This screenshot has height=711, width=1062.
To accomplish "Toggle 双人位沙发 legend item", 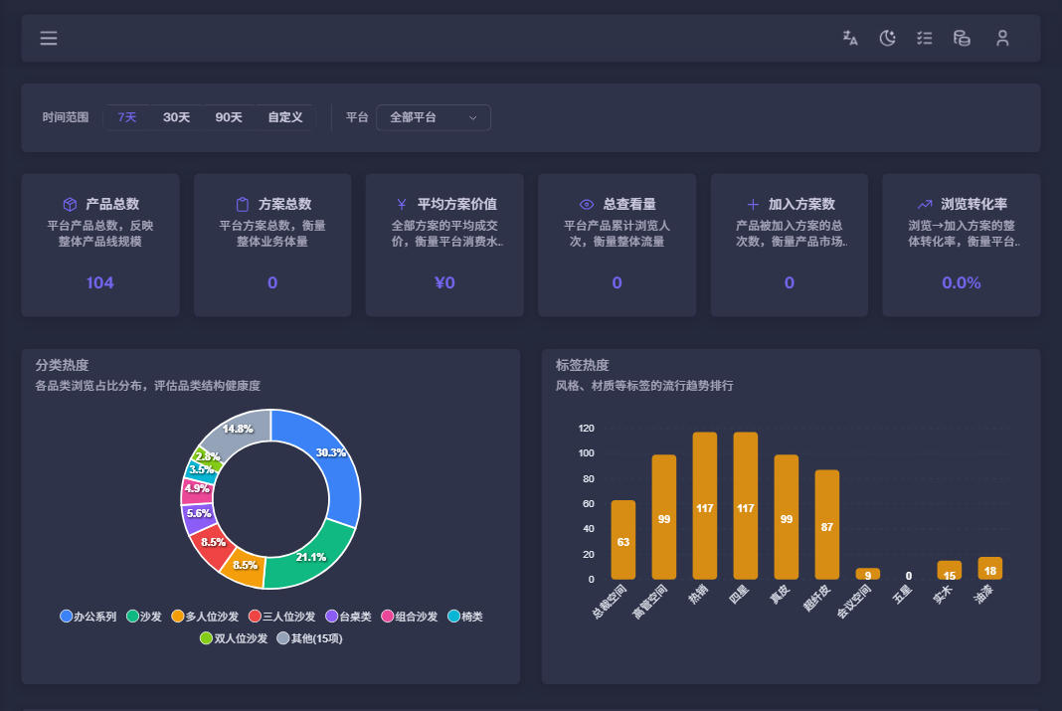I will pos(235,637).
